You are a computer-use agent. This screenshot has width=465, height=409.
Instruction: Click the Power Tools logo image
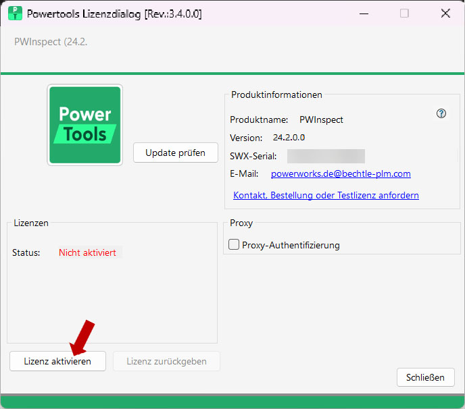point(84,125)
